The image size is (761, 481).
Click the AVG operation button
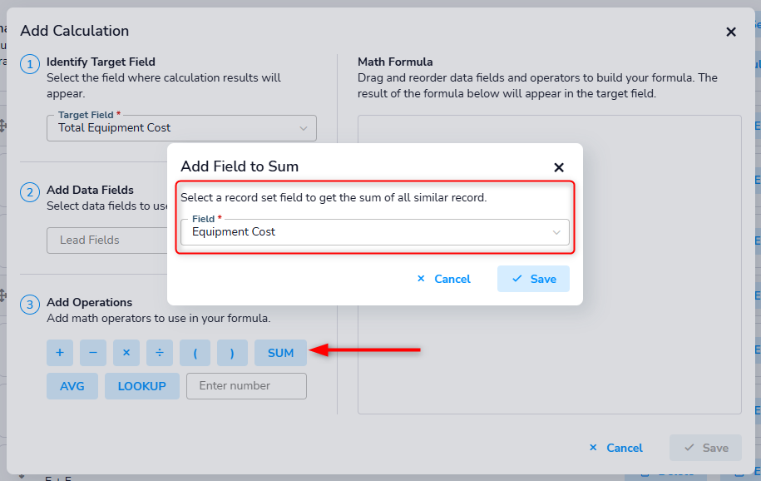(72, 386)
